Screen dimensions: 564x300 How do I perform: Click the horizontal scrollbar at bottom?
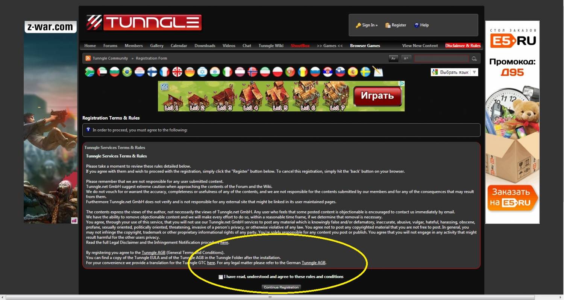click(270, 297)
